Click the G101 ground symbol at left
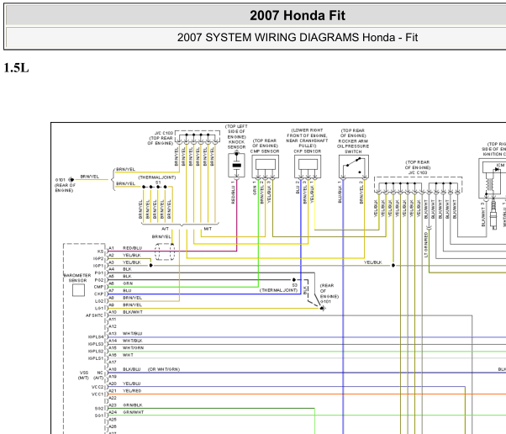 [71, 179]
